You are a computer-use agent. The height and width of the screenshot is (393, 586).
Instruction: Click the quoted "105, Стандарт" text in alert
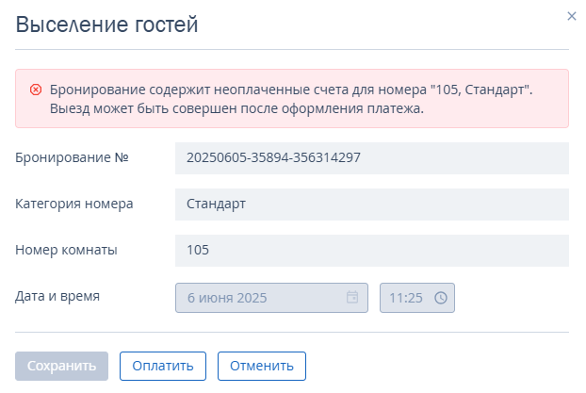coord(480,90)
